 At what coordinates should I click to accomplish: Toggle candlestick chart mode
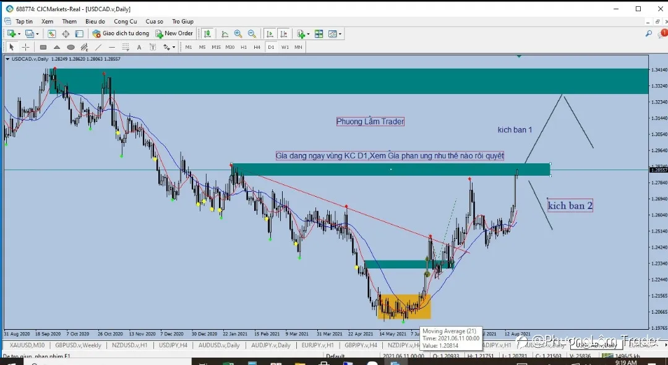[x=207, y=33]
